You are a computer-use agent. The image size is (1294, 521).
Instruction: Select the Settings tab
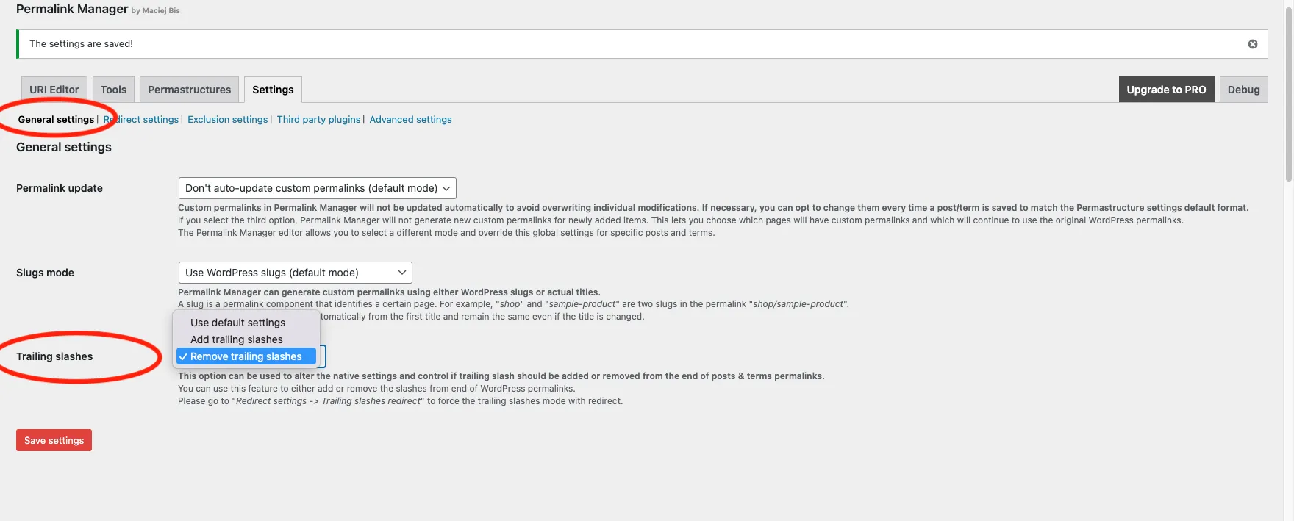click(273, 90)
